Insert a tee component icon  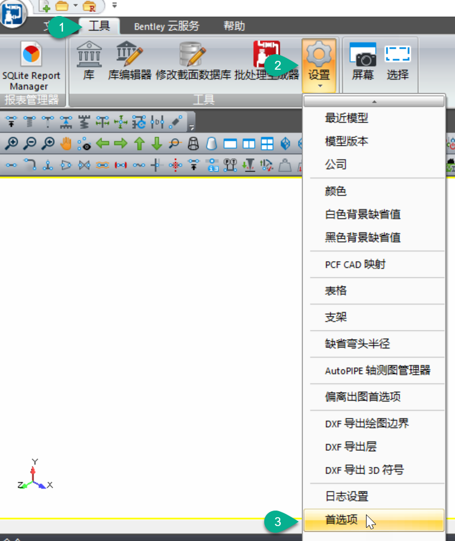tap(48, 165)
